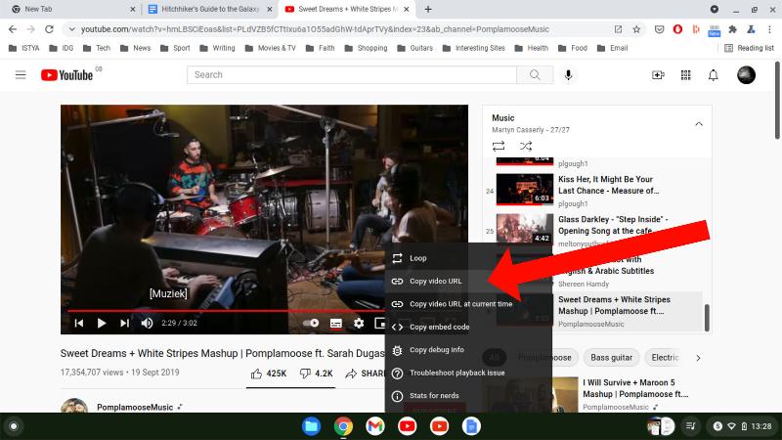Skip to the next playlist video
Viewport: 782px width, 440px height.
124,324
